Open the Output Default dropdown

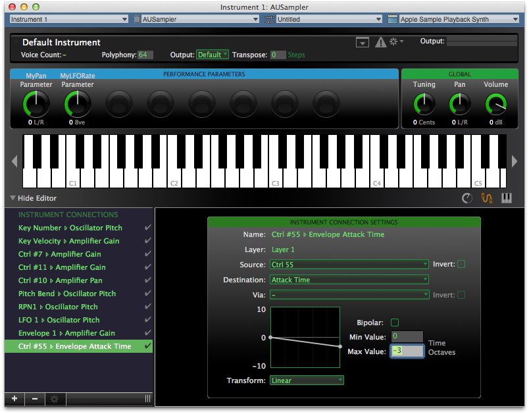[x=213, y=55]
